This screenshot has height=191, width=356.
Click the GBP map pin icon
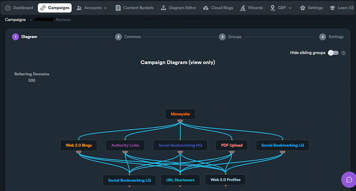[272, 8]
